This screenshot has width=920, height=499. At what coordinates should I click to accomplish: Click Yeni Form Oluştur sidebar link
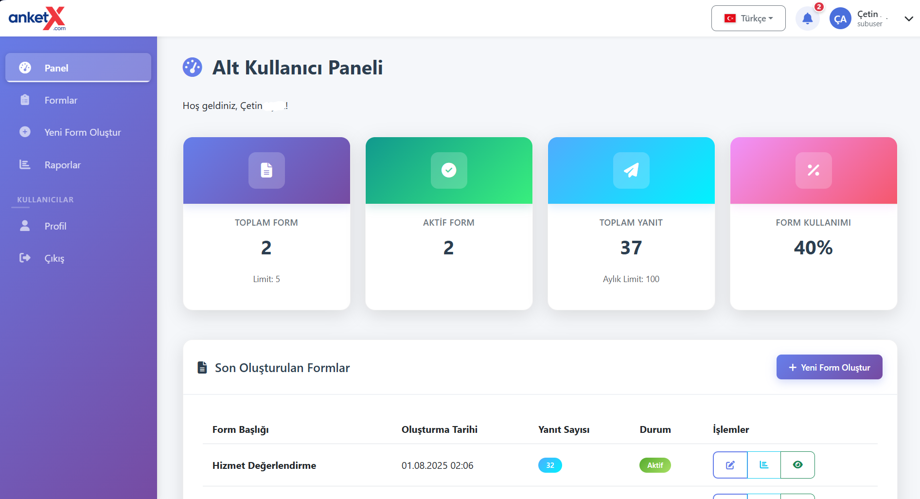(82, 132)
